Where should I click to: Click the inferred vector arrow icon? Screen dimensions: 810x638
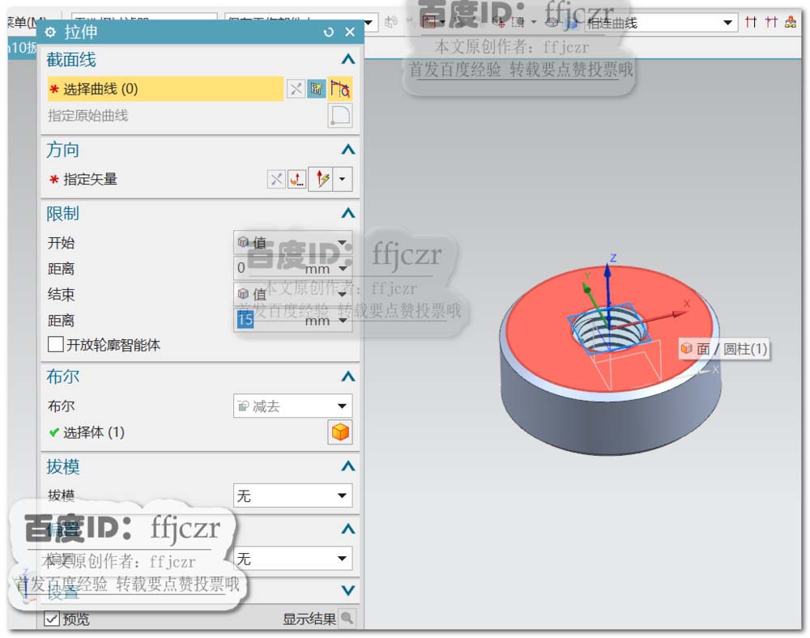[x=322, y=180]
